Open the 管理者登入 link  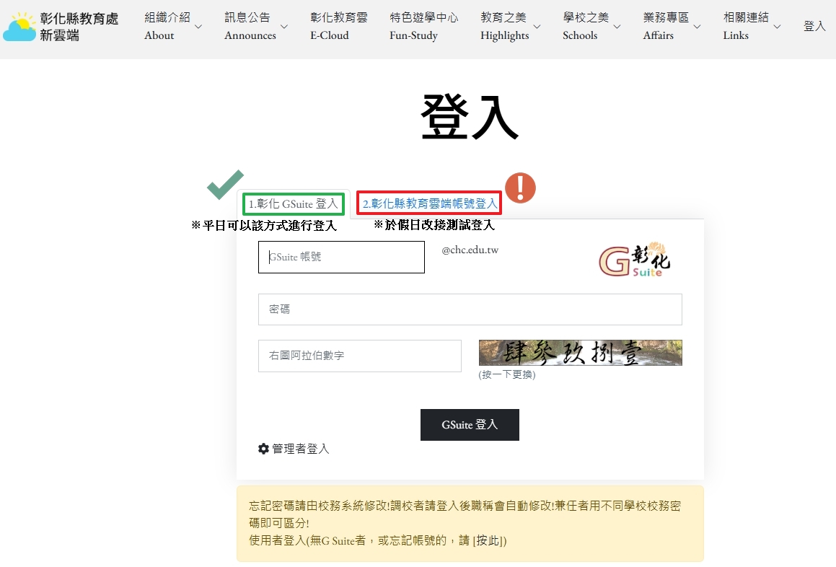pyautogui.click(x=300, y=449)
